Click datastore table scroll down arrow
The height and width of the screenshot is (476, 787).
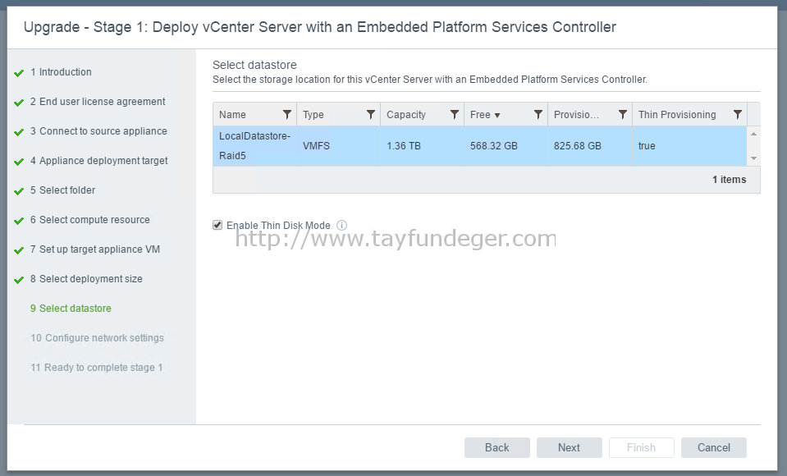[x=753, y=158]
